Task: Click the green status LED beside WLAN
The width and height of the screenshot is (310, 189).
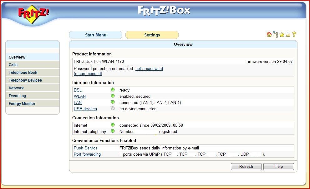Action: (113, 96)
